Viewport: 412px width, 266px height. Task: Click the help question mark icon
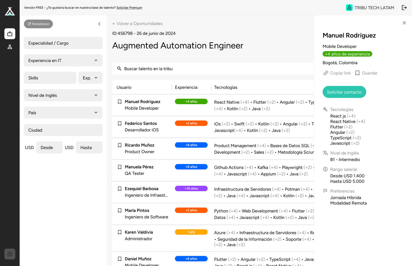point(10,254)
